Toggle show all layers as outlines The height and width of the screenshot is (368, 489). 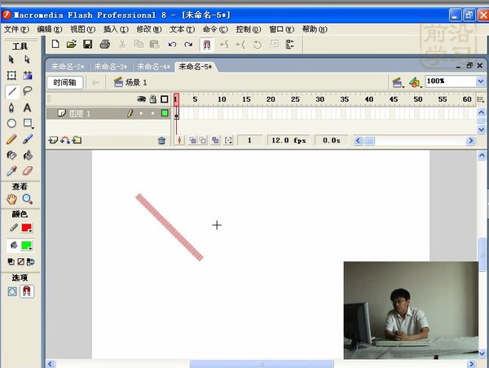click(165, 99)
